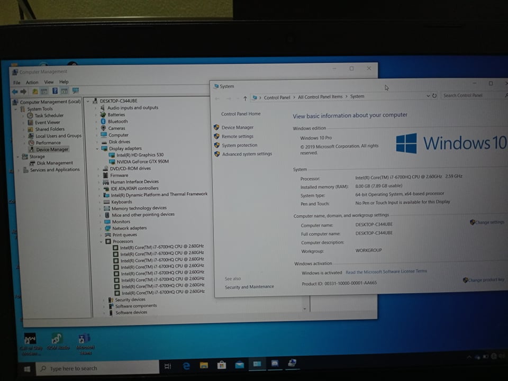Image resolution: width=508 pixels, height=381 pixels.
Task: Expand the DVD/CD-ROM drives category
Action: click(98, 169)
